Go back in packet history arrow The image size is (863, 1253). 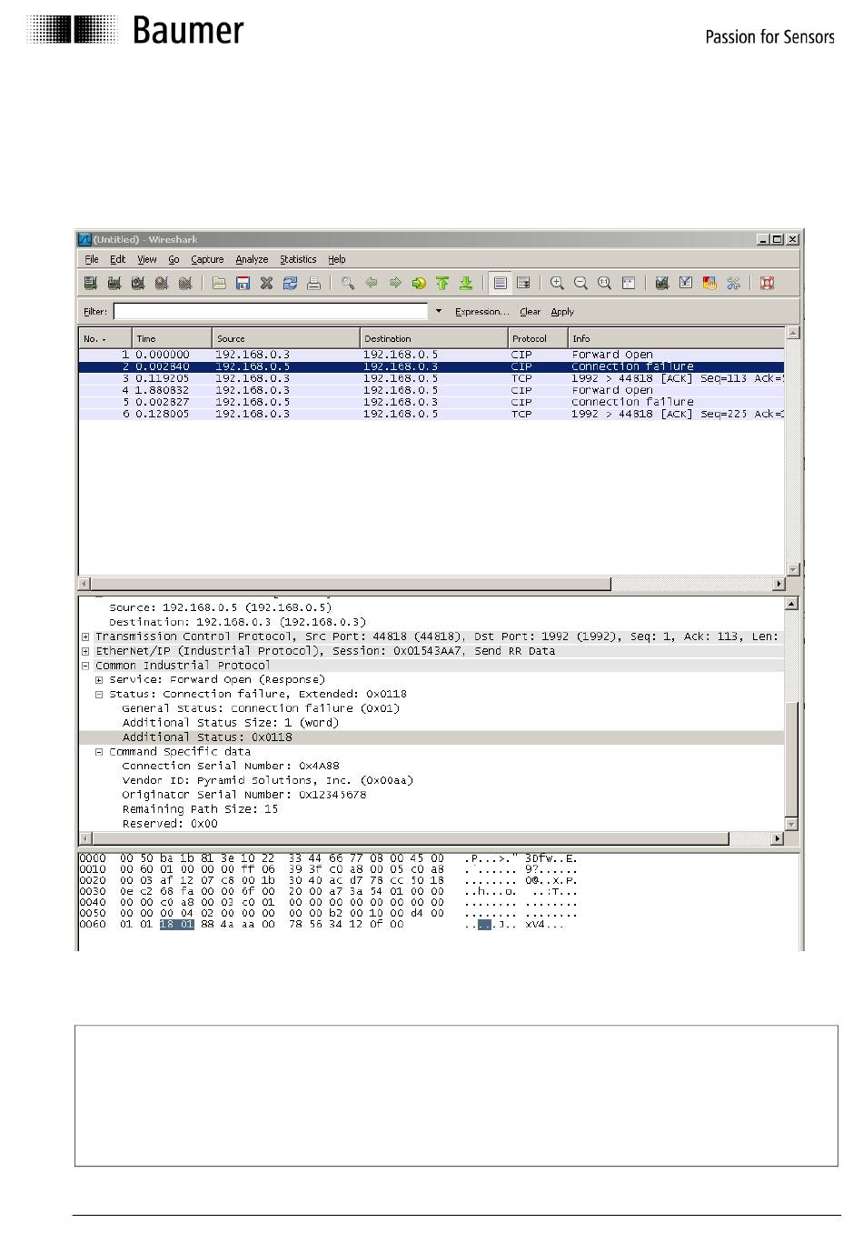(x=372, y=283)
